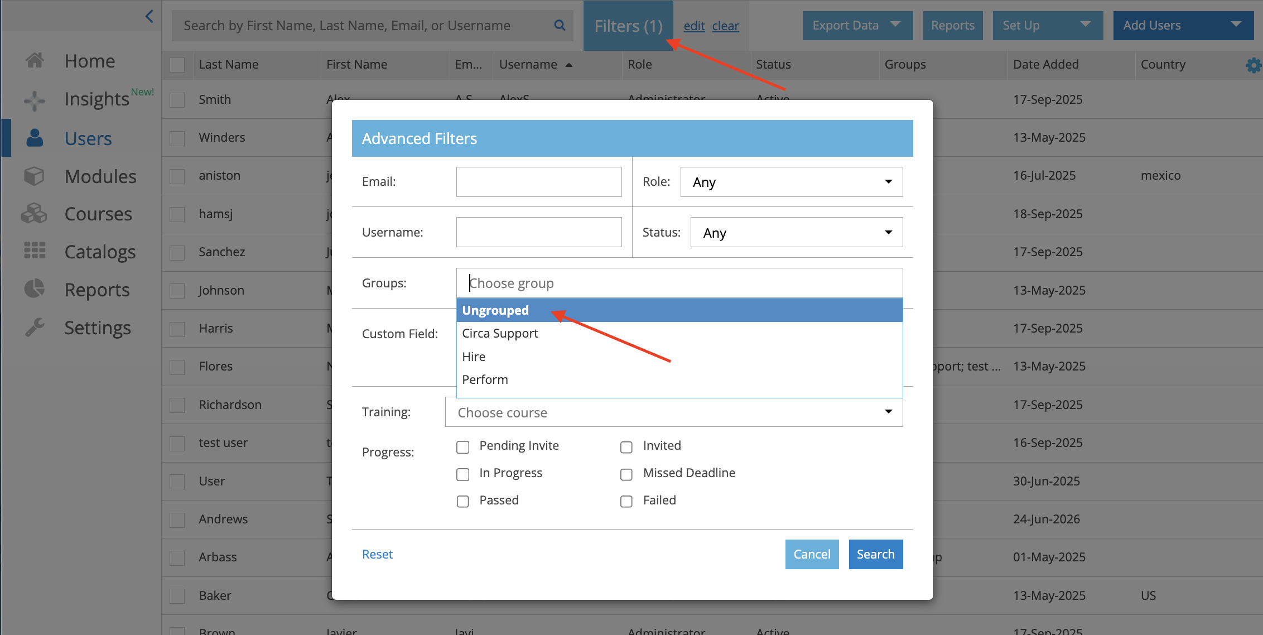The height and width of the screenshot is (635, 1263).
Task: Open the Status dropdown in filters
Action: [x=797, y=232]
